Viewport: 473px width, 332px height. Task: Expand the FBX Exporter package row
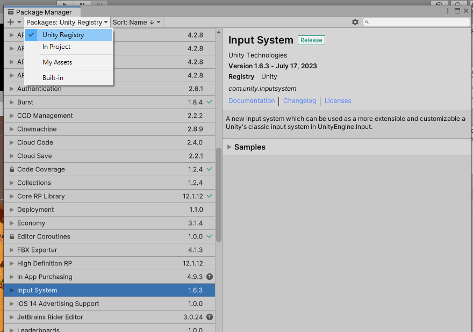pyautogui.click(x=11, y=250)
